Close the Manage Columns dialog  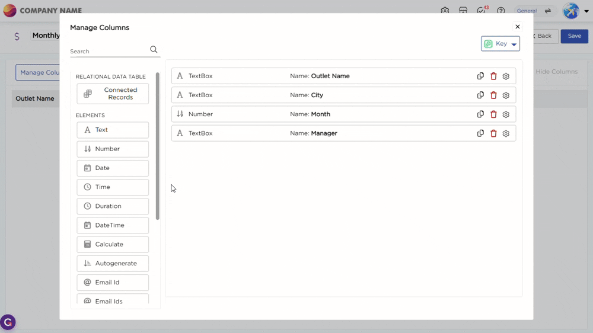pyautogui.click(x=518, y=27)
